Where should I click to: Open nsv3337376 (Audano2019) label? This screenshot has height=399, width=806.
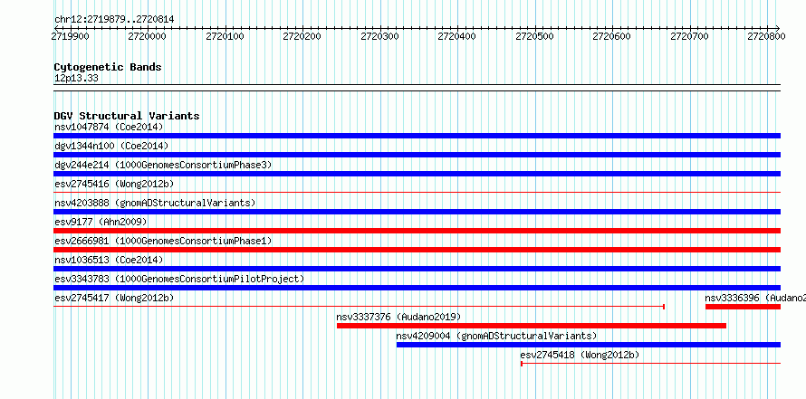click(398, 317)
